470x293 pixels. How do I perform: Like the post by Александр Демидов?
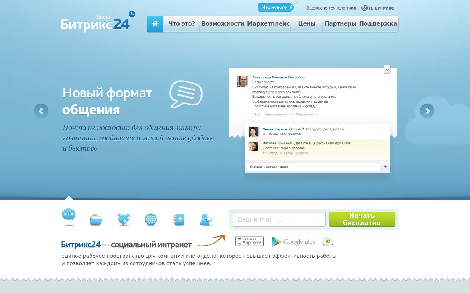pyautogui.click(x=304, y=114)
